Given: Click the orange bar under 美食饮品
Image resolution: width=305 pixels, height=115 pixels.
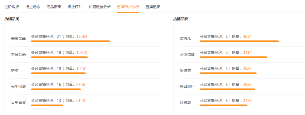Looking at the screenshot, I should [70, 41].
